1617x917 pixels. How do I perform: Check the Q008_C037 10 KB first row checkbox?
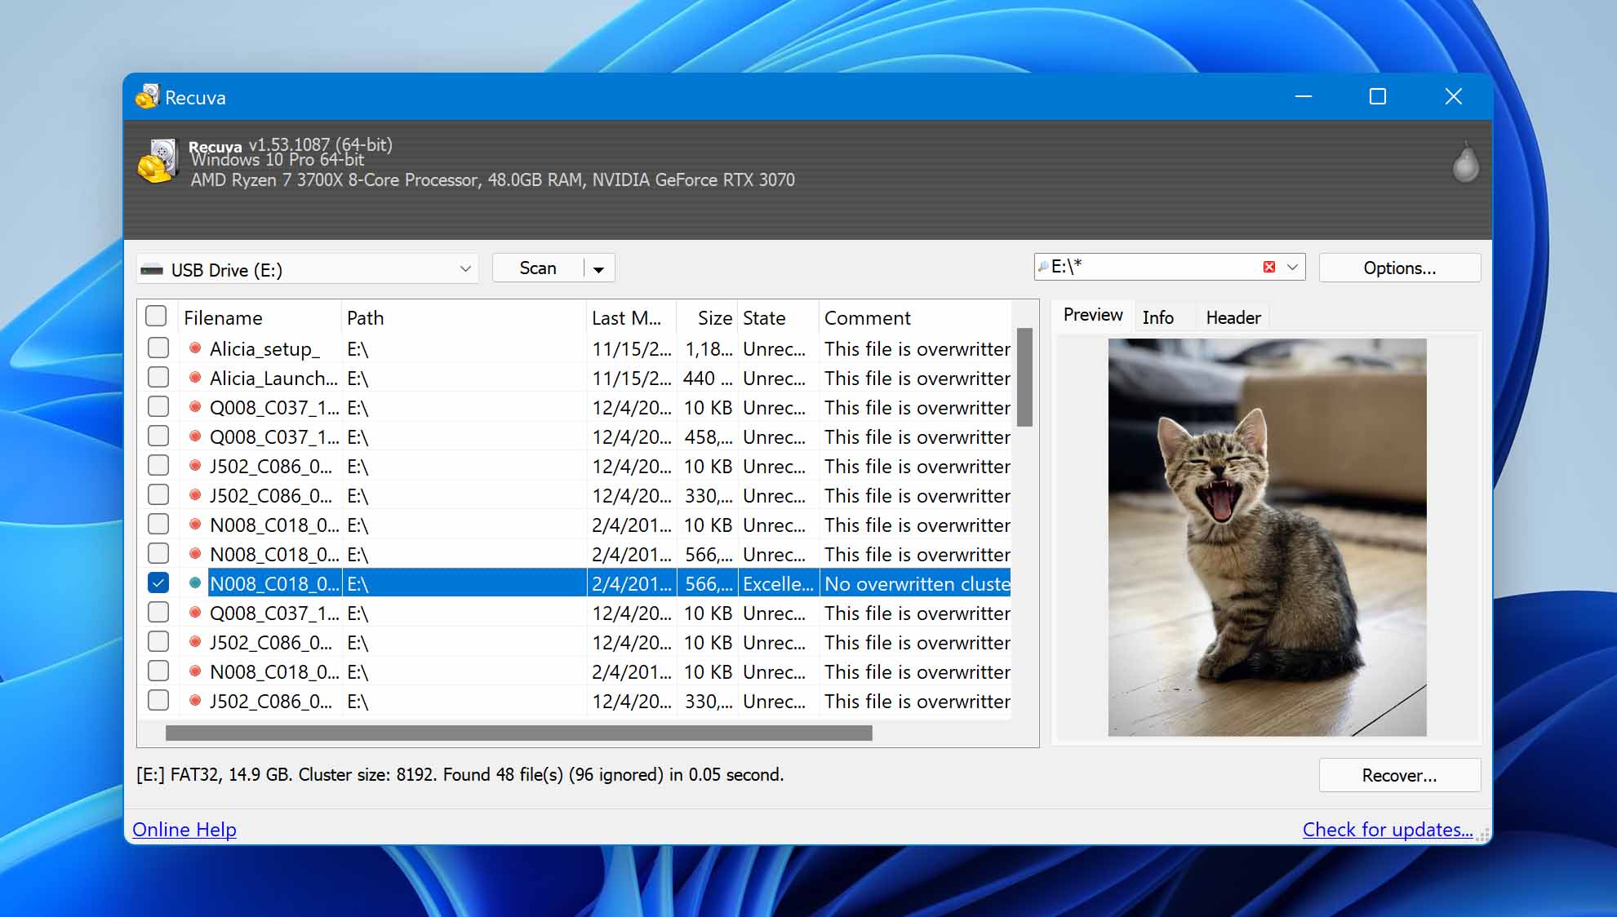coord(158,407)
